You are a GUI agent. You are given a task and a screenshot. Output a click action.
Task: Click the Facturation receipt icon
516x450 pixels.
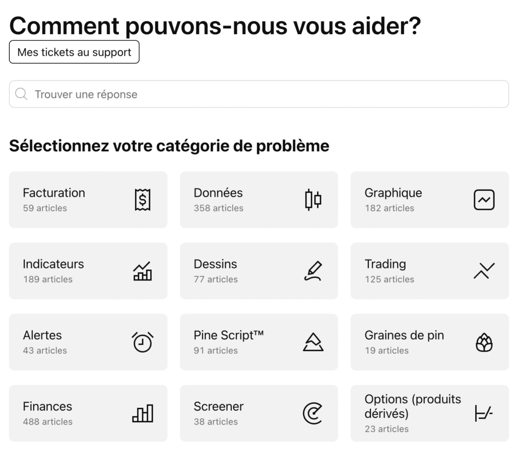[x=143, y=200]
